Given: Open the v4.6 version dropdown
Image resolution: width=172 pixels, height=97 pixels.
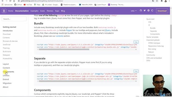Looking at the screenshot, I should [x=134, y=11].
